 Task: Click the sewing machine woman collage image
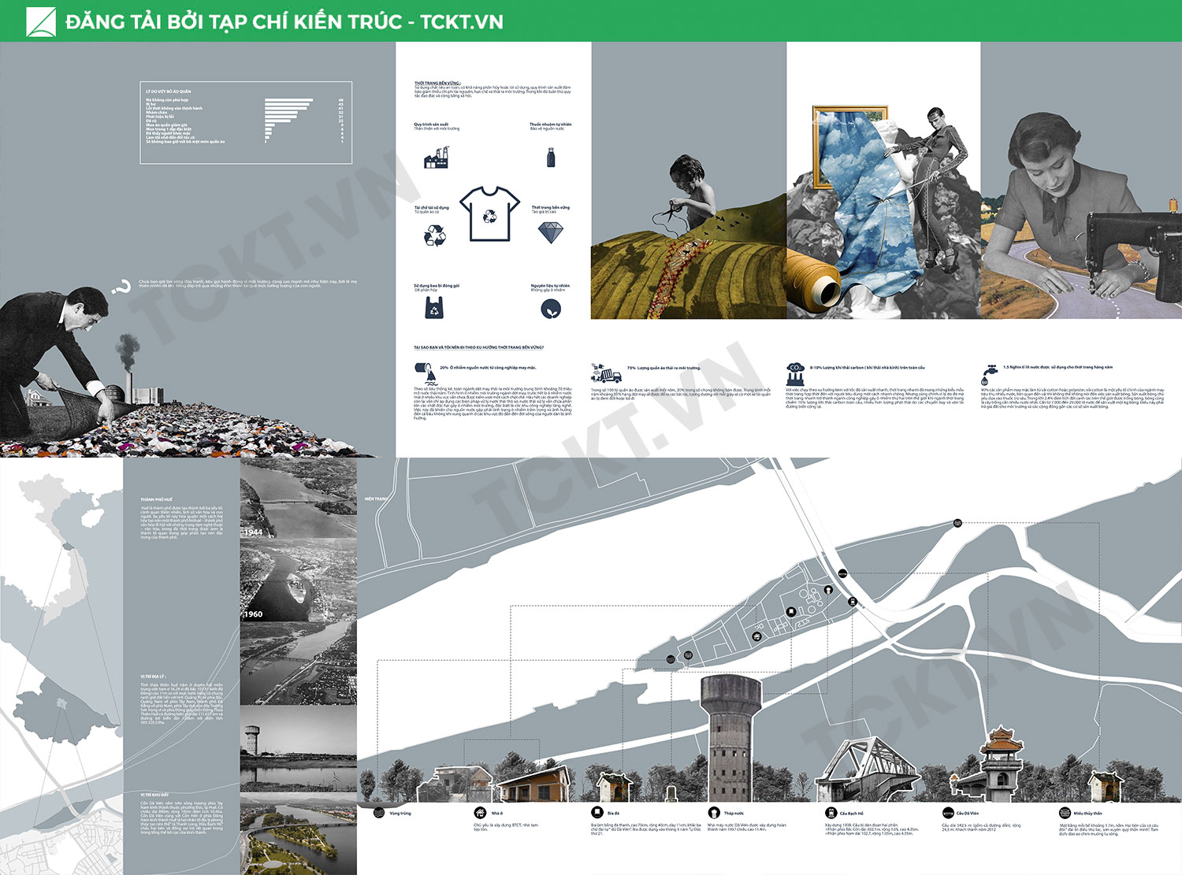tap(1081, 213)
